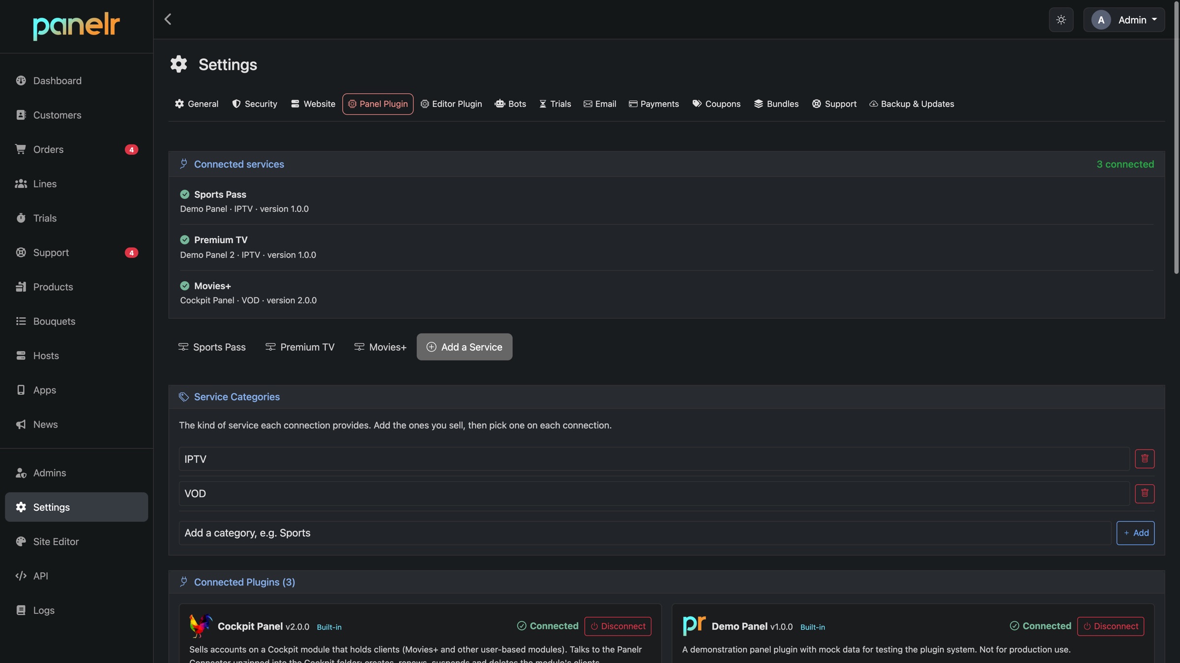Click the Sports Pass green check icon

[x=185, y=194]
